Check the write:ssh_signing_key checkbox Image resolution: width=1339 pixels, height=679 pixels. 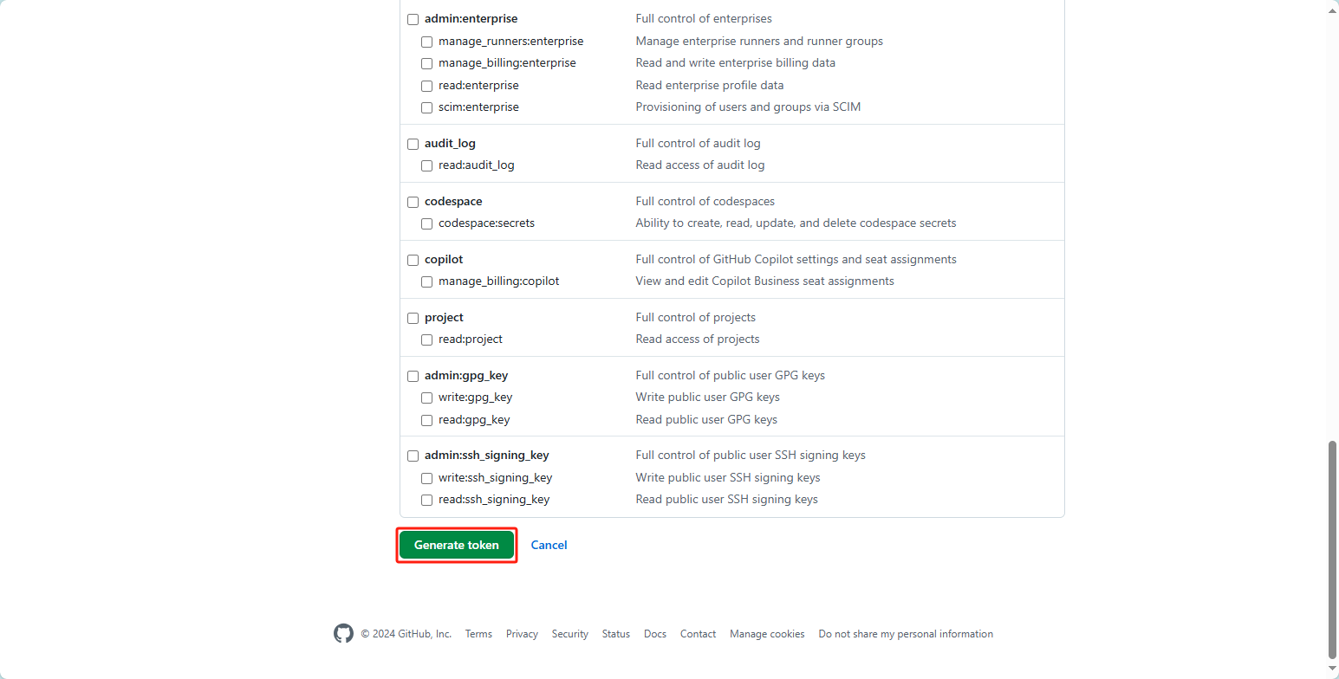(427, 478)
